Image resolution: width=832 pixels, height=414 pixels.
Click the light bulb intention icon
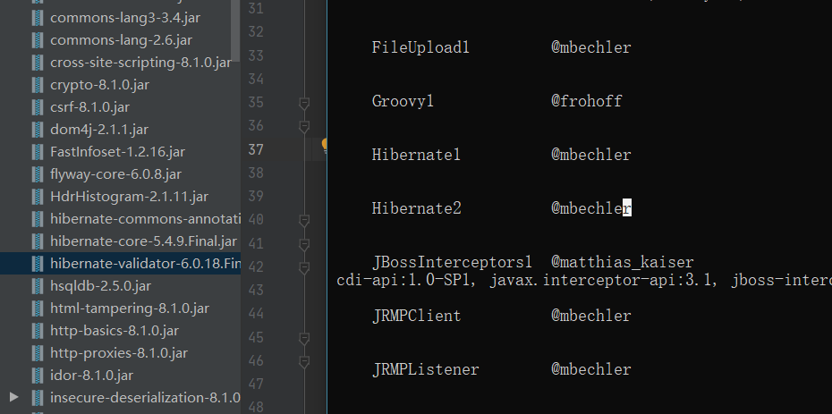pos(326,145)
